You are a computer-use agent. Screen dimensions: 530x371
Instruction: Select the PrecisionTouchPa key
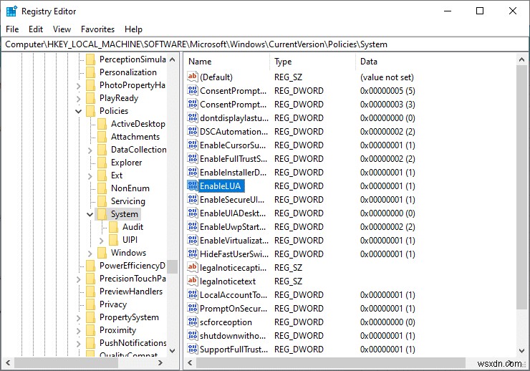click(132, 279)
